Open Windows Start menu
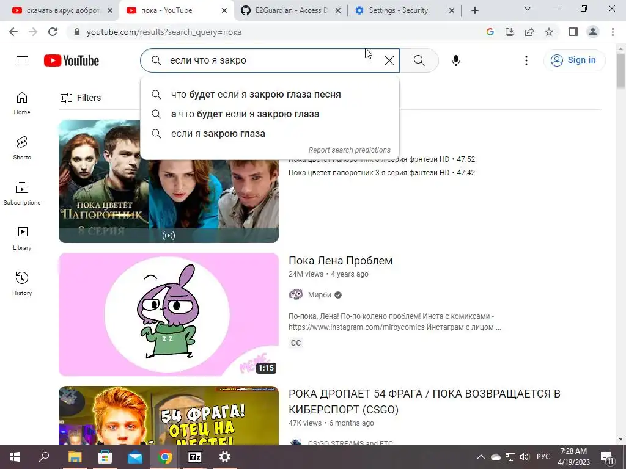 pyautogui.click(x=15, y=457)
